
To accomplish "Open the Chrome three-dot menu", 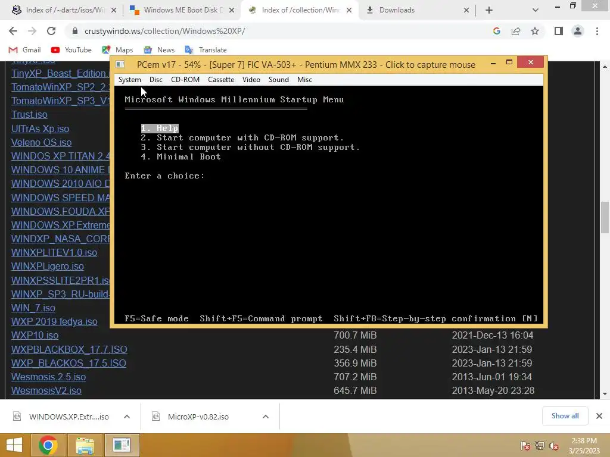I will [597, 31].
